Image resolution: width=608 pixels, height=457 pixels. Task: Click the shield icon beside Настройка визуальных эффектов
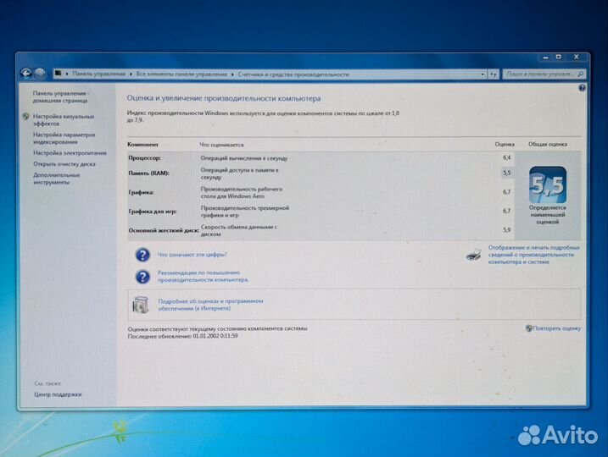click(x=26, y=116)
